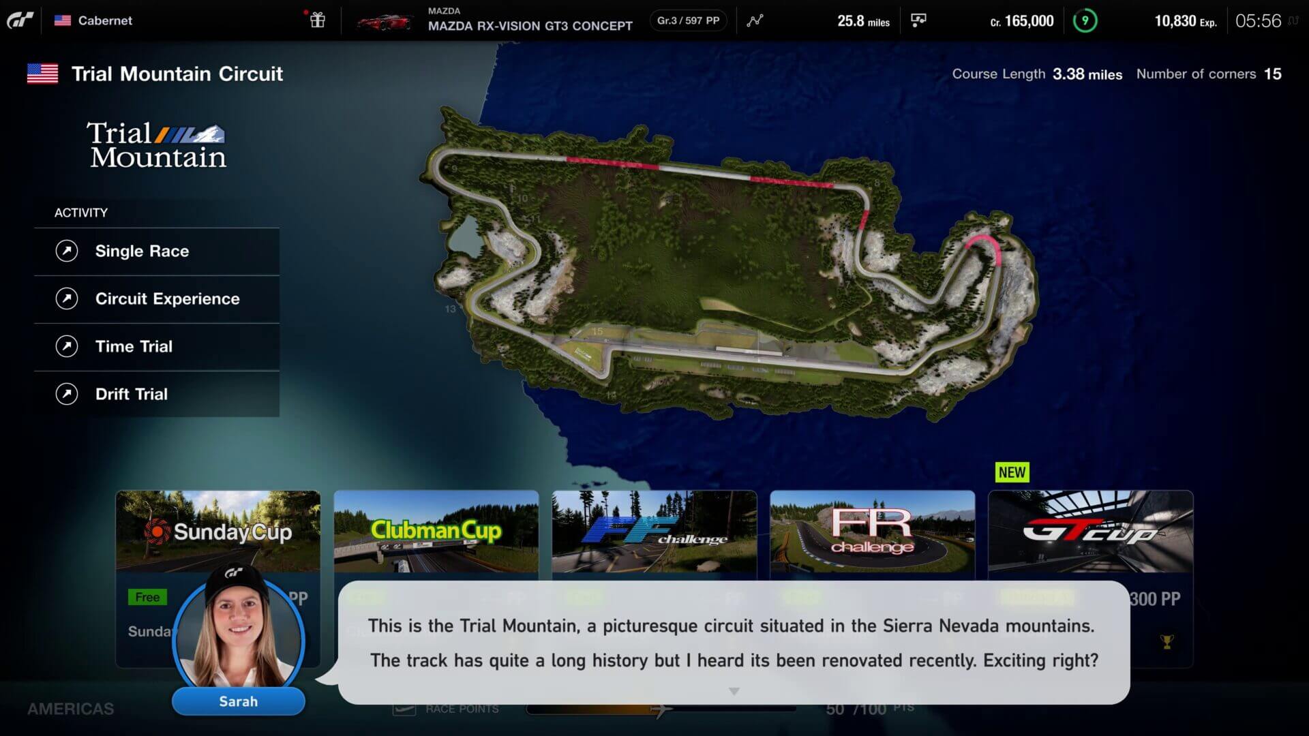The image size is (1309, 736).
Task: Open the Clubman Cup race event
Action: click(x=436, y=530)
